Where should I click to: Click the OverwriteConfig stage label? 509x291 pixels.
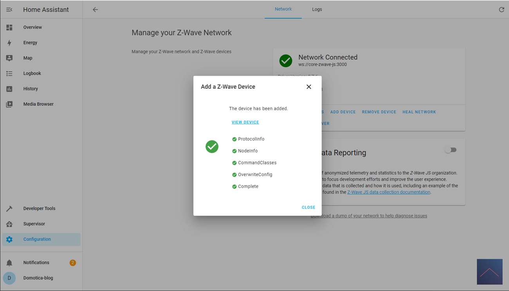(x=255, y=175)
